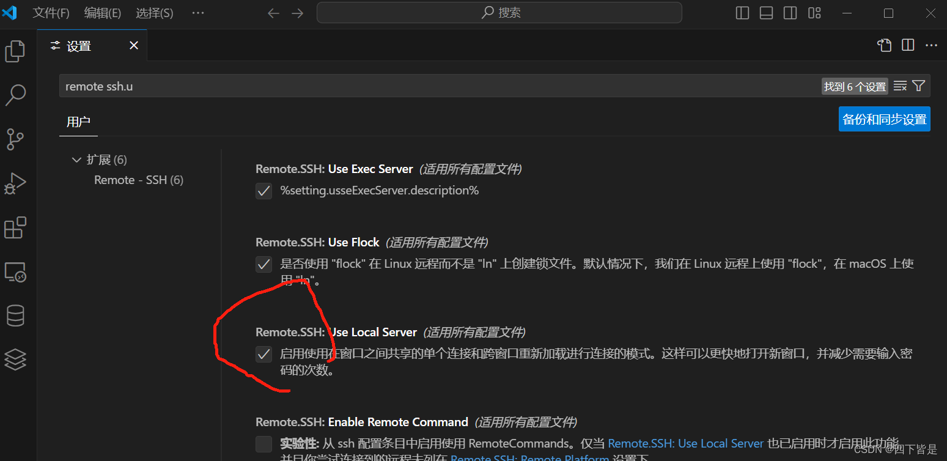This screenshot has height=461, width=947.
Task: Open the Search view in activity bar
Action: pyautogui.click(x=15, y=95)
